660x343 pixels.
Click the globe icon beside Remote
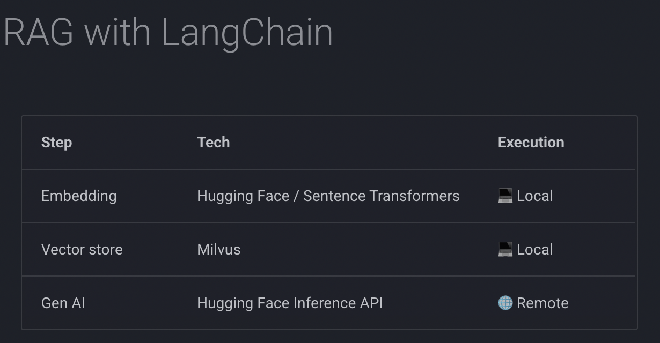point(505,303)
